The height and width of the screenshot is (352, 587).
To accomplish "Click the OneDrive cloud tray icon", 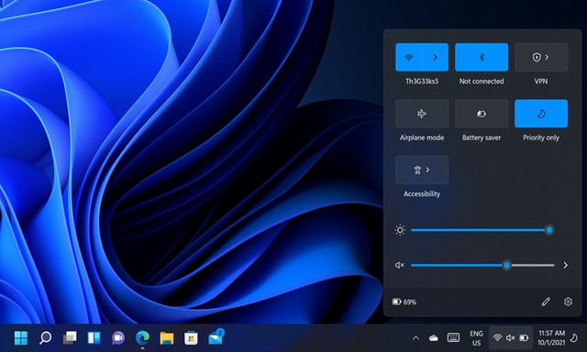I will click(434, 338).
